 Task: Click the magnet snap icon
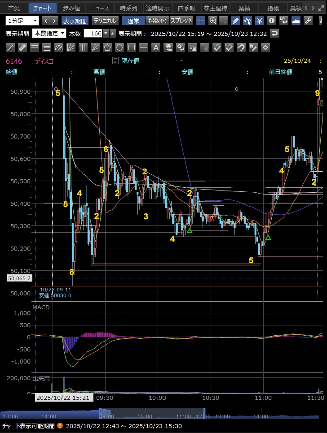click(x=241, y=48)
